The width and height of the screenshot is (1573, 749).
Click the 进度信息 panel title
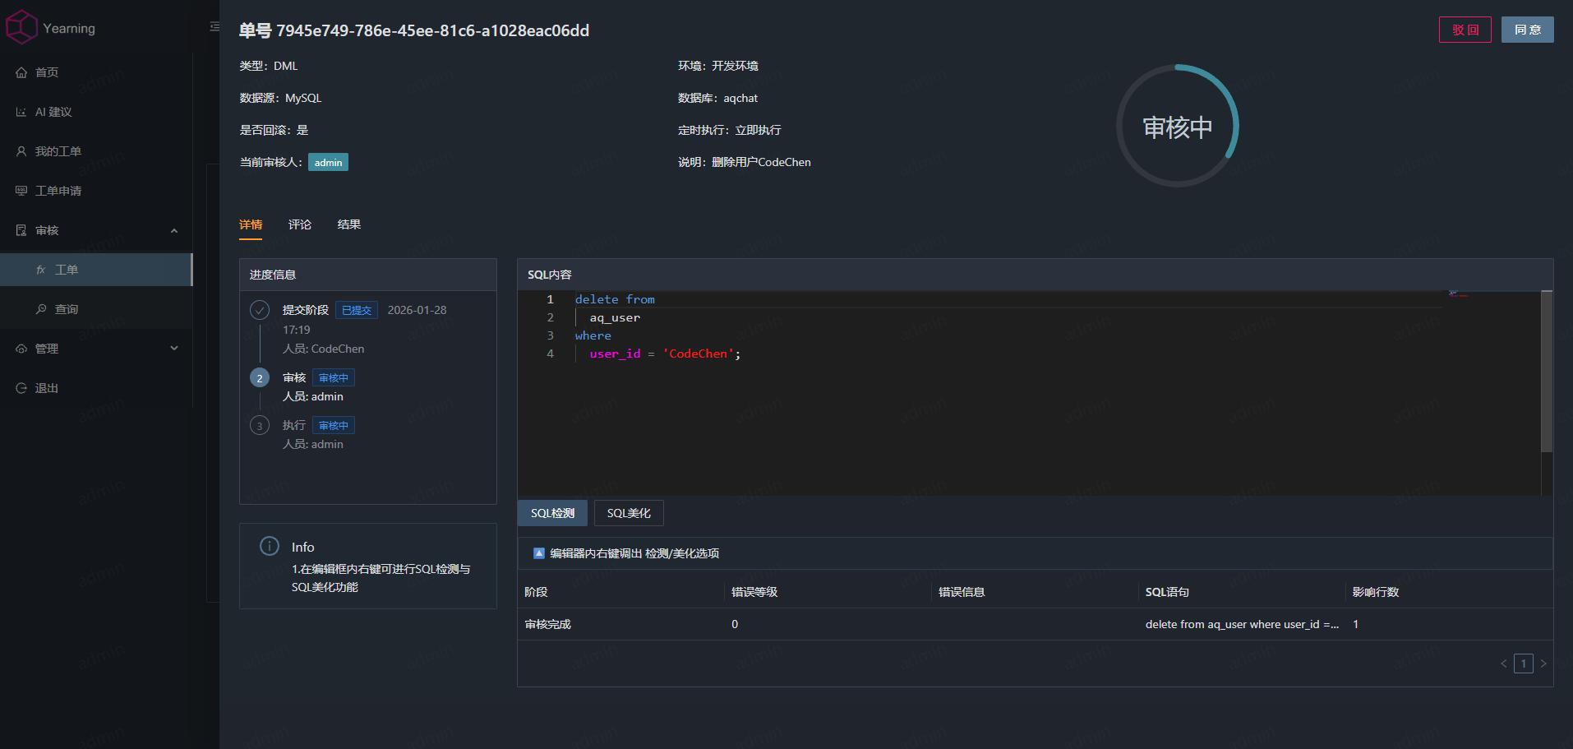point(273,275)
